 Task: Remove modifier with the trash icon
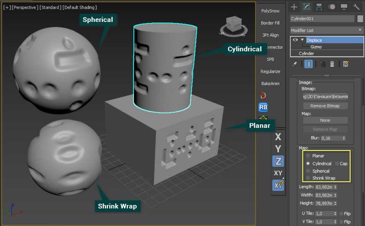[332, 64]
